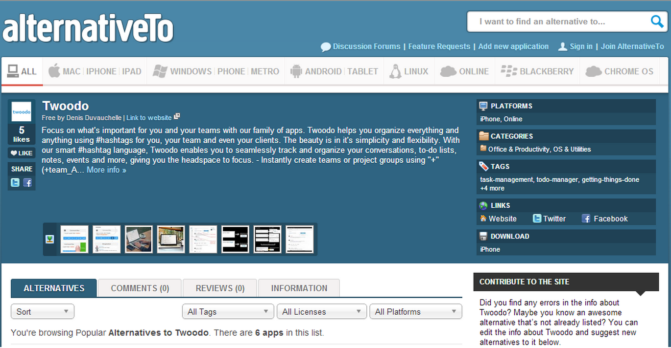Open the All Licenses filter dropdown
This screenshot has height=348, width=671.
point(321,311)
